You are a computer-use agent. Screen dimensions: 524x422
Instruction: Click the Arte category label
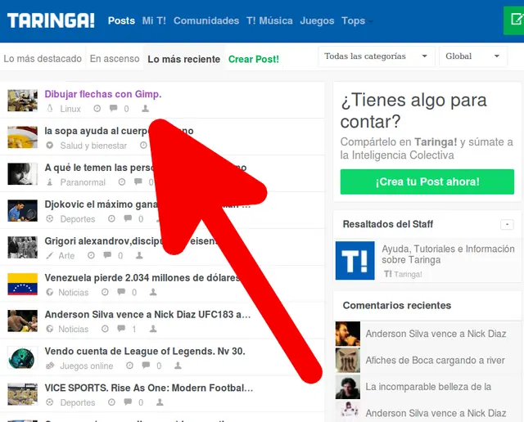pyautogui.click(x=66, y=256)
